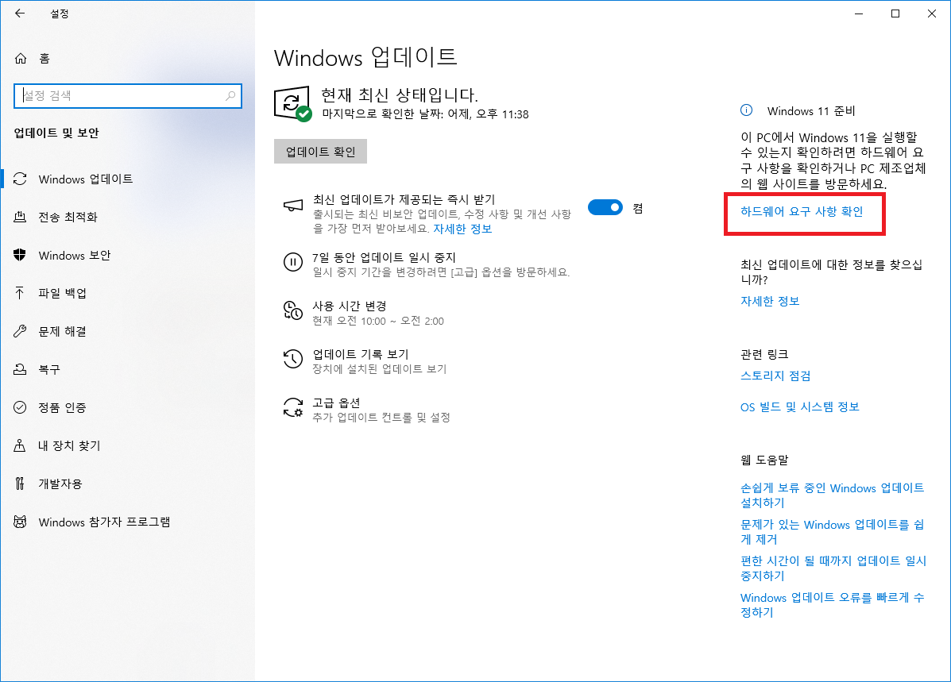Open 전송 최적화 settings page
The width and height of the screenshot is (951, 682).
[68, 217]
